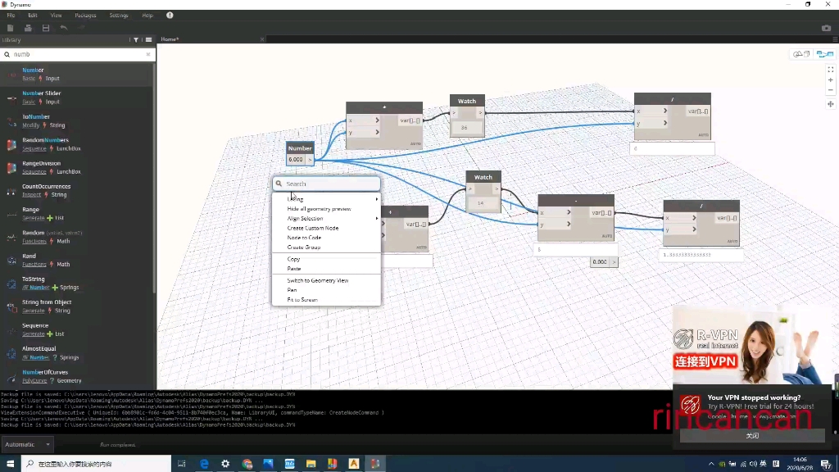839x472 pixels.
Task: Click the pan mode icon on canvas
Action: point(830,104)
